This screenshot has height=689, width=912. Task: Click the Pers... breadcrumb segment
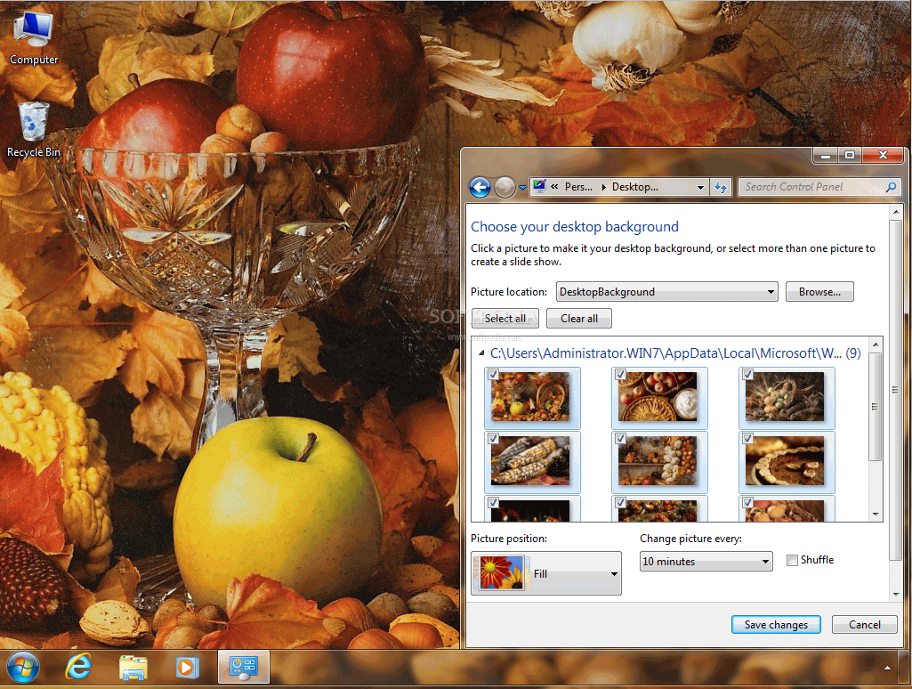tap(578, 187)
